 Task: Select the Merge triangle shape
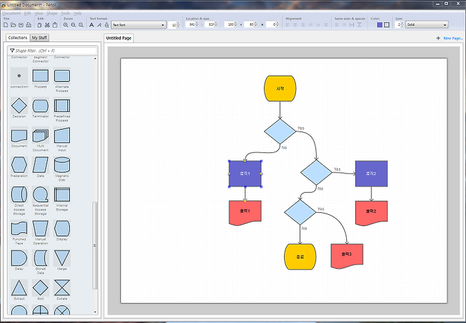62,258
